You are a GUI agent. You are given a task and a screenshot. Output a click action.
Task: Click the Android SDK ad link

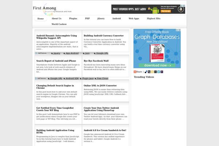(71, 78)
